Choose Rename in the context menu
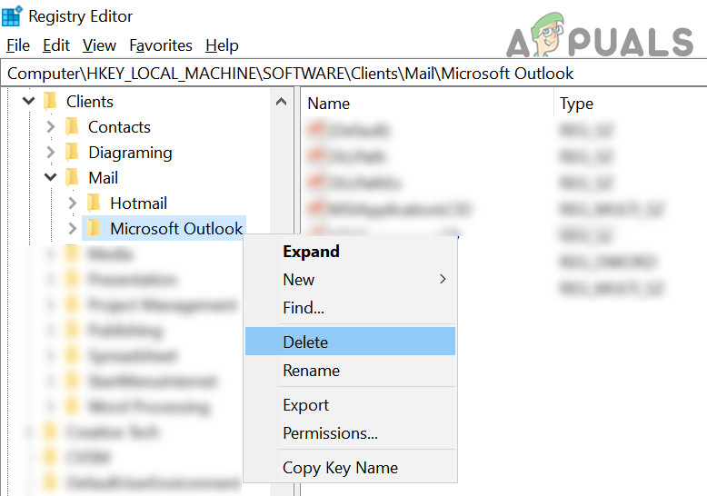The height and width of the screenshot is (496, 707). 351,371
